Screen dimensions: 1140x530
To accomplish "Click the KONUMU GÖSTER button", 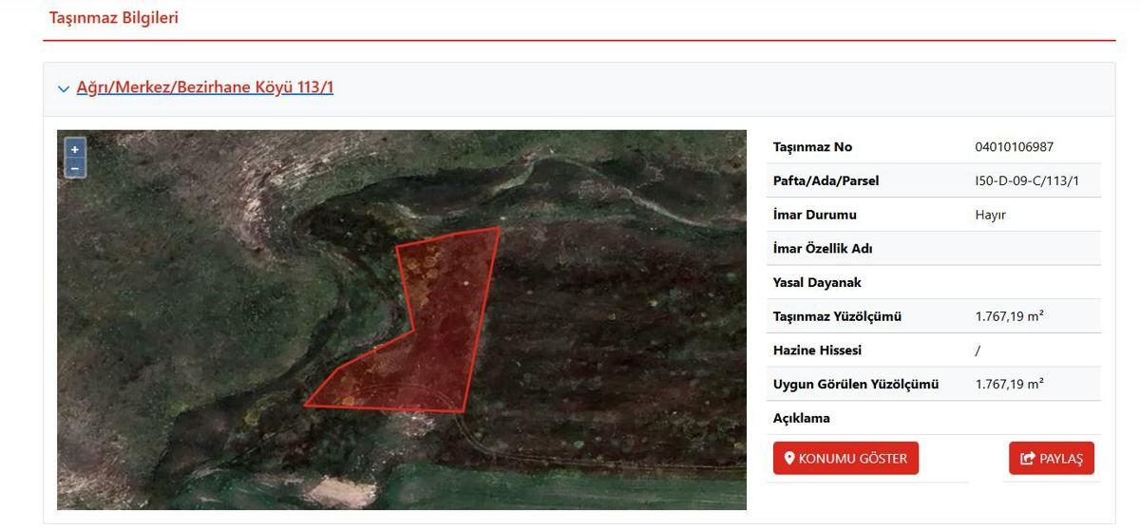I will [x=845, y=459].
